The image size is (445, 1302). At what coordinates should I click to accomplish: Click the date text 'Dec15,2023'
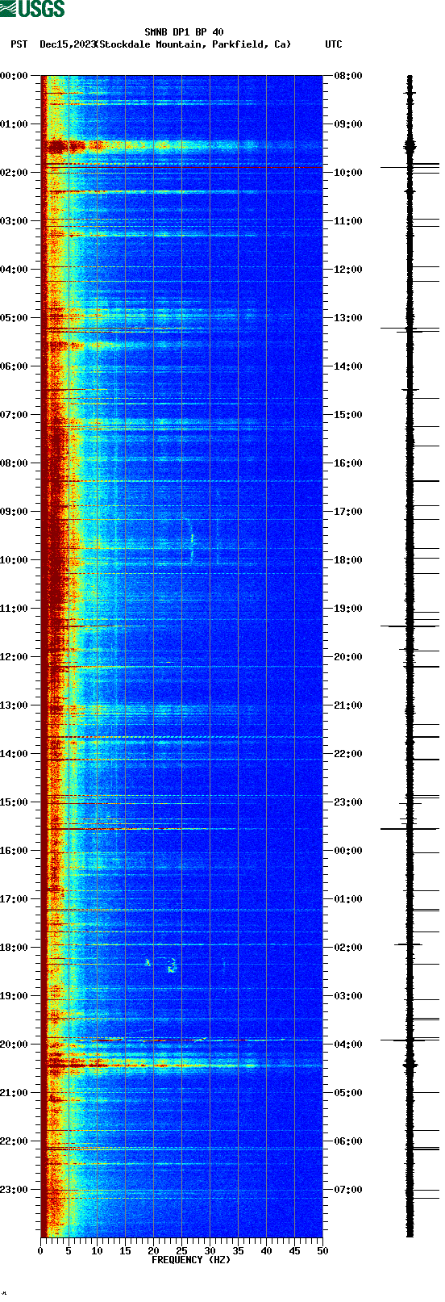click(67, 44)
